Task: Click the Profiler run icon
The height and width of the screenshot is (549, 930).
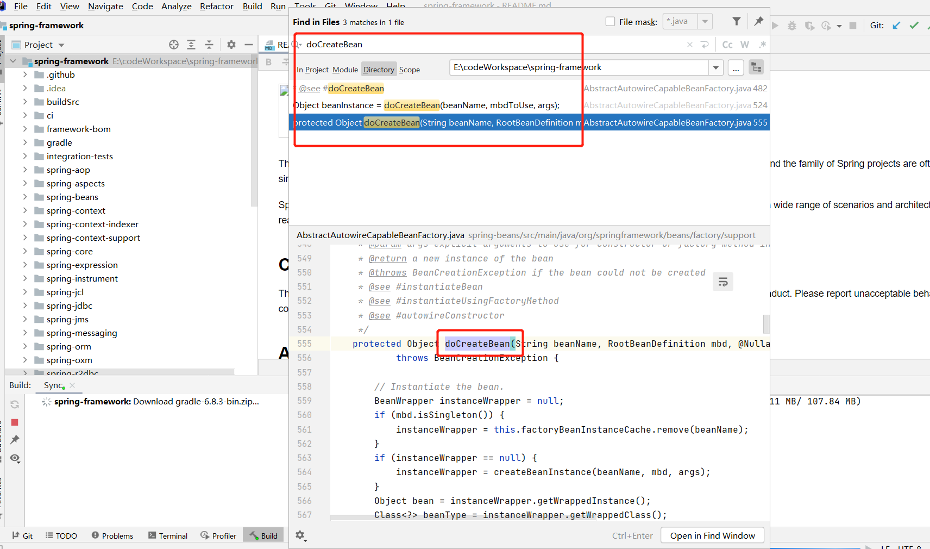Action: click(x=827, y=26)
